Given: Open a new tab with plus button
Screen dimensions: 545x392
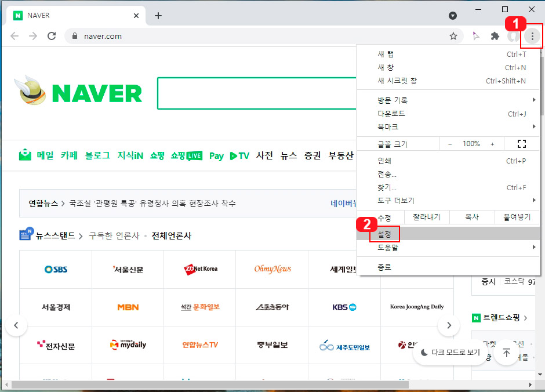Looking at the screenshot, I should (x=158, y=16).
